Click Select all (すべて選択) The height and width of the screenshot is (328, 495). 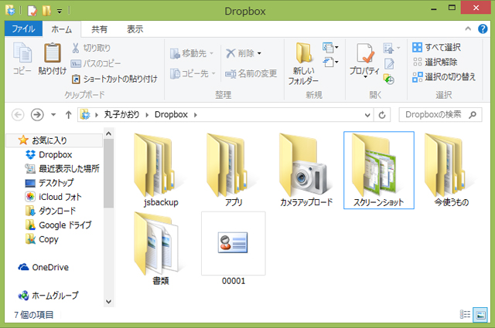pyautogui.click(x=437, y=47)
